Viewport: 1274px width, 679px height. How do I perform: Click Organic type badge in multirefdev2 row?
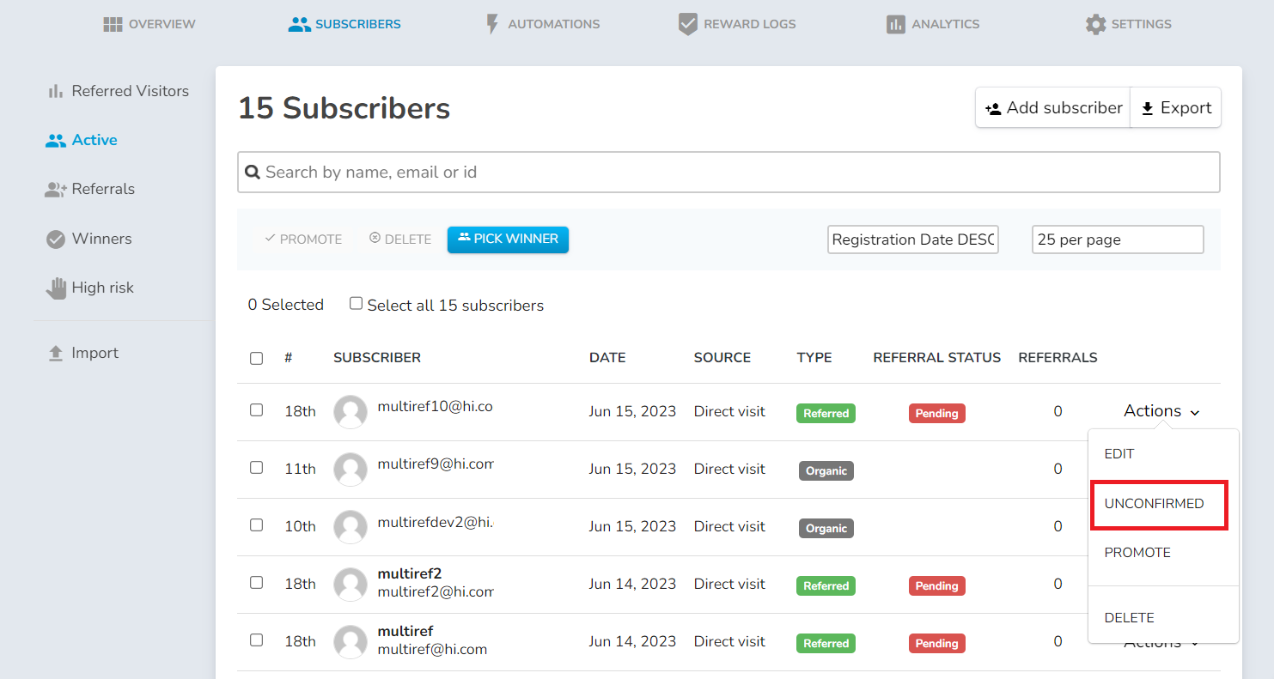(x=826, y=529)
